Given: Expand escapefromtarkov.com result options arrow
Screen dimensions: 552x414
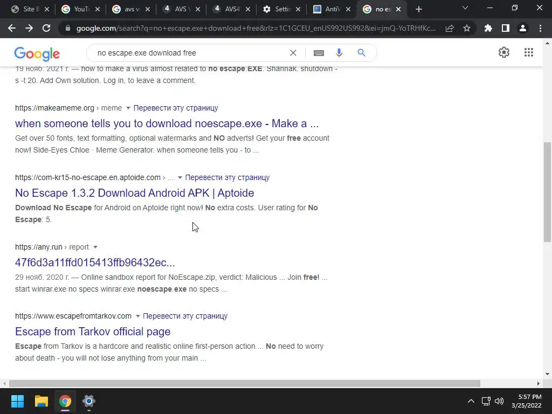Looking at the screenshot, I should (137, 316).
